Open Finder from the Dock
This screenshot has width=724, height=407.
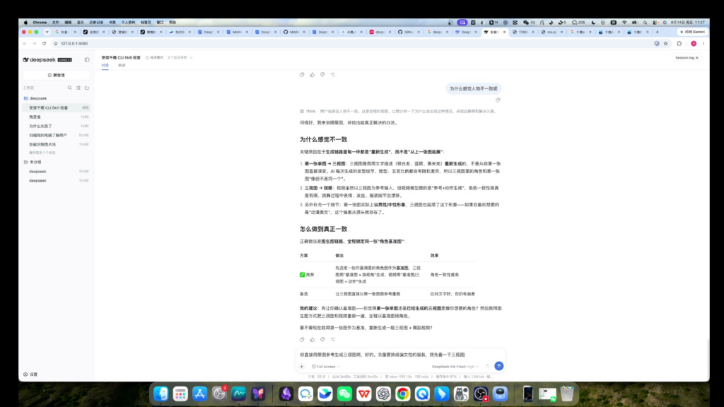click(x=160, y=394)
